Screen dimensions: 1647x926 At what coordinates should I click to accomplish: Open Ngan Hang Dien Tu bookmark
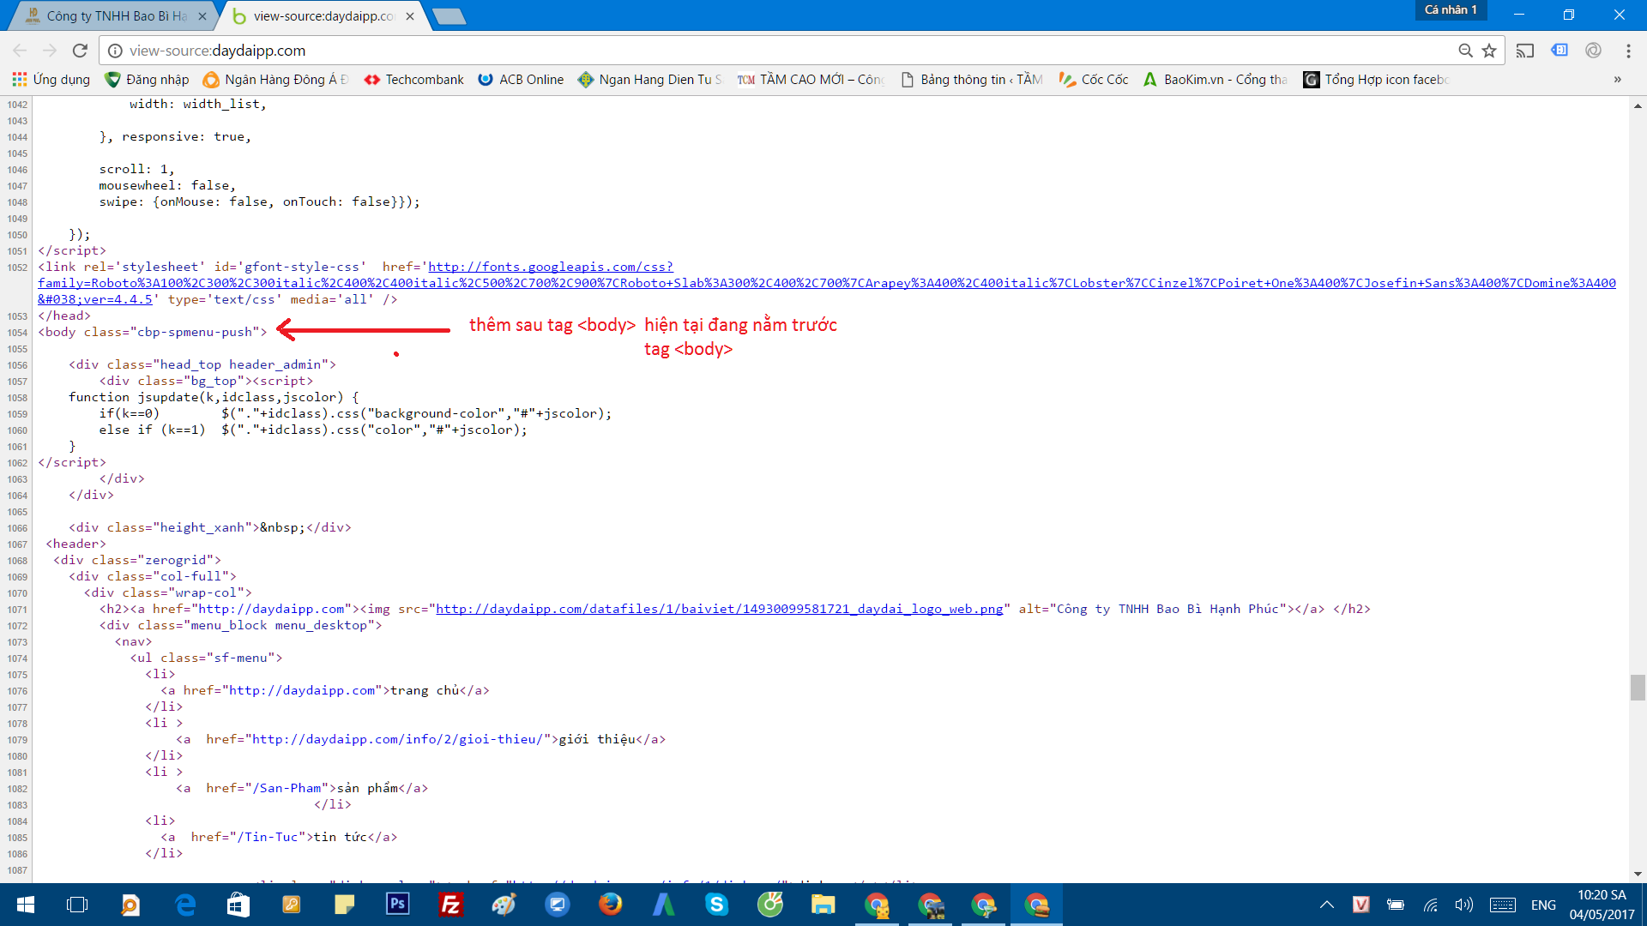(x=650, y=80)
